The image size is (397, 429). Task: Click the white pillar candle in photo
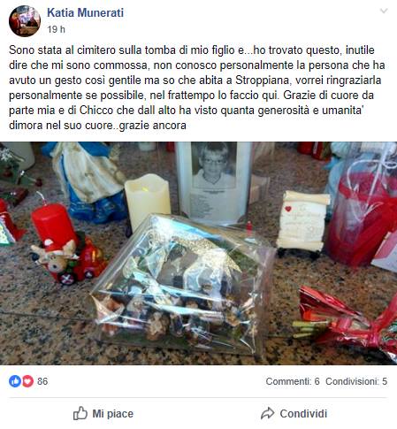[147, 200]
